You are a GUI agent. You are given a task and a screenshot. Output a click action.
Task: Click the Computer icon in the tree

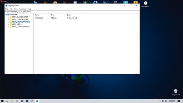pyautogui.click(x=8, y=15)
